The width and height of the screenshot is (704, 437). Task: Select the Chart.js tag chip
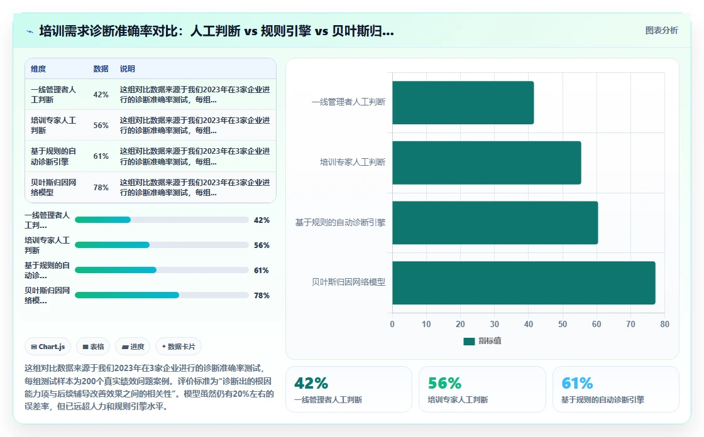pos(48,347)
